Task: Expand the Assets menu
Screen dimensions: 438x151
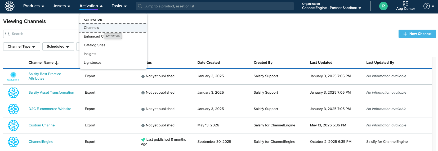Action: (62, 6)
